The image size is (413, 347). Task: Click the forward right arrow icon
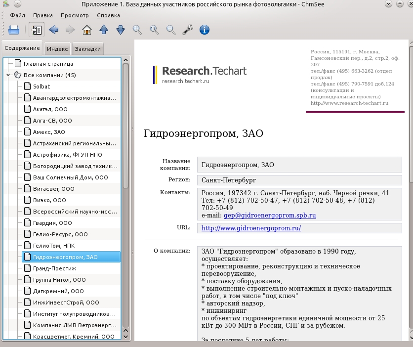pyautogui.click(x=70, y=30)
